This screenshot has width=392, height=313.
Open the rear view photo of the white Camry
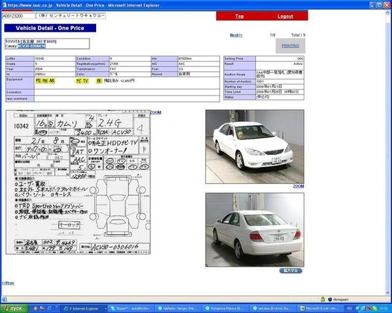[255, 230]
